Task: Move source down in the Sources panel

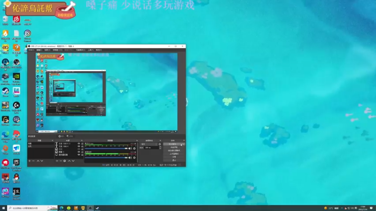Action: coord(73,161)
